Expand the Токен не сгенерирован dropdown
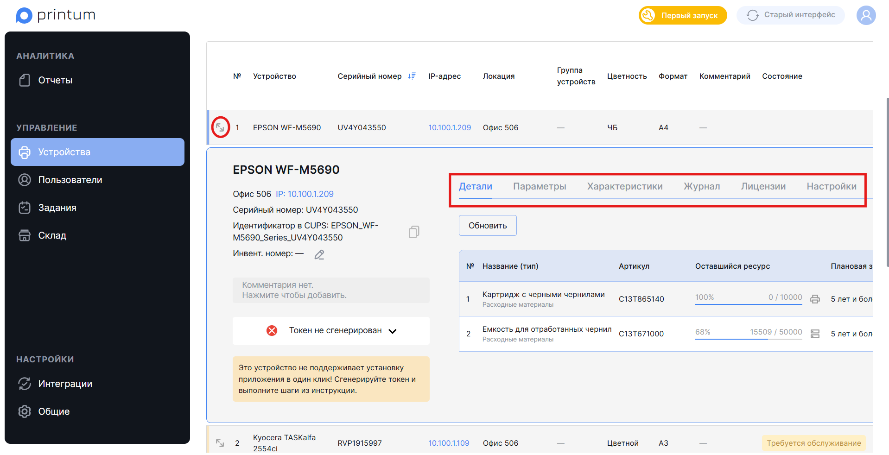 tap(393, 331)
